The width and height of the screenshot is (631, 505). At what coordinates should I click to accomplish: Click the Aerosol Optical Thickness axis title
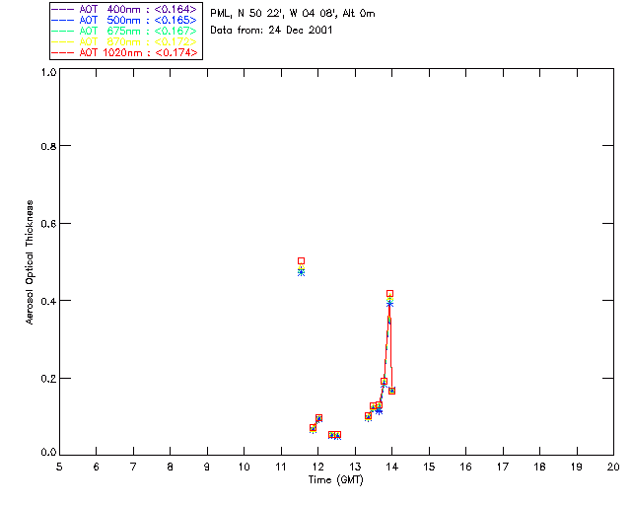(x=30, y=262)
